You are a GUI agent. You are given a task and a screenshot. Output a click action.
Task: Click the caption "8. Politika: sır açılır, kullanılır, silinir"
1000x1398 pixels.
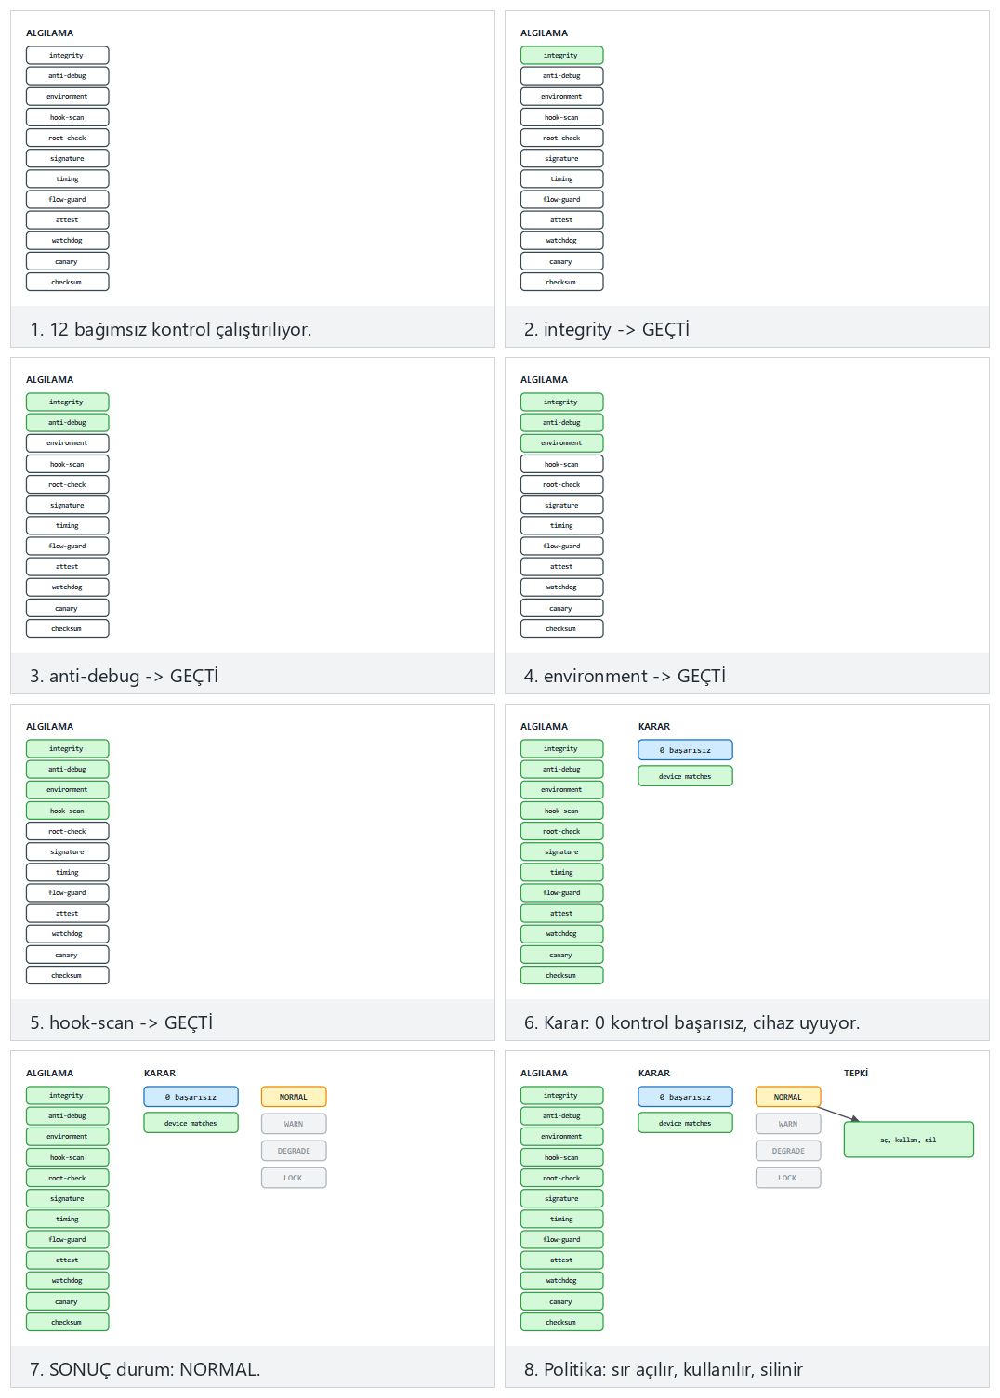(664, 1369)
